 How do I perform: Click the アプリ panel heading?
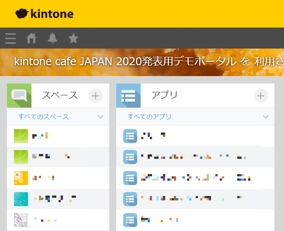(164, 95)
